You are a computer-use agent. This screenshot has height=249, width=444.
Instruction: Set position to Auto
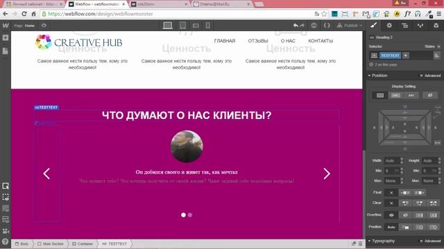[x=391, y=227]
